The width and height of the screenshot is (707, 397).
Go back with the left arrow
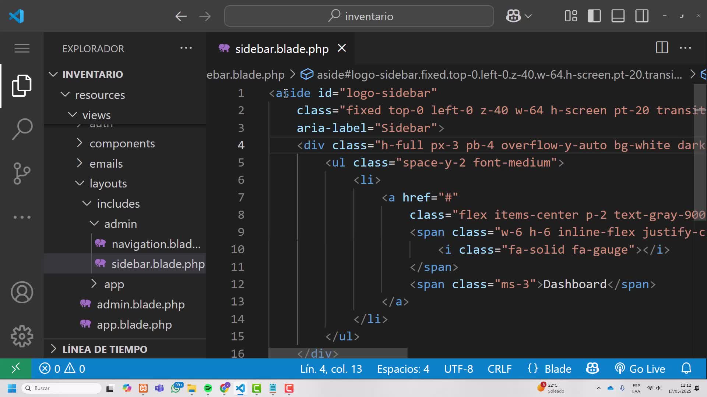point(181,16)
